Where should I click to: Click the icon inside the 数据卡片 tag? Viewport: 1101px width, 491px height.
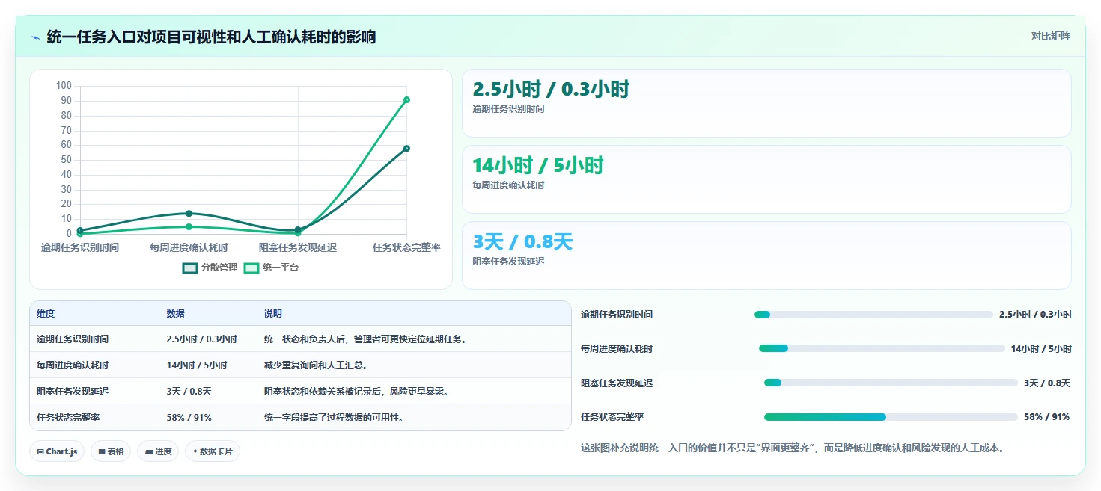[195, 451]
